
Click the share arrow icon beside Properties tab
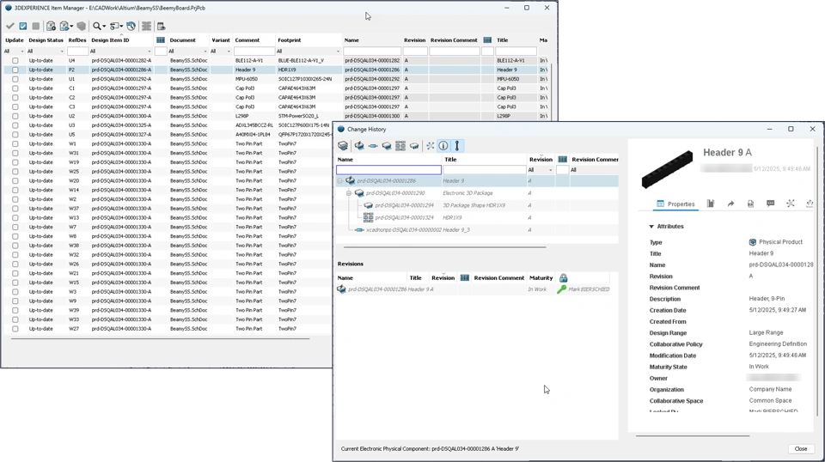(730, 204)
